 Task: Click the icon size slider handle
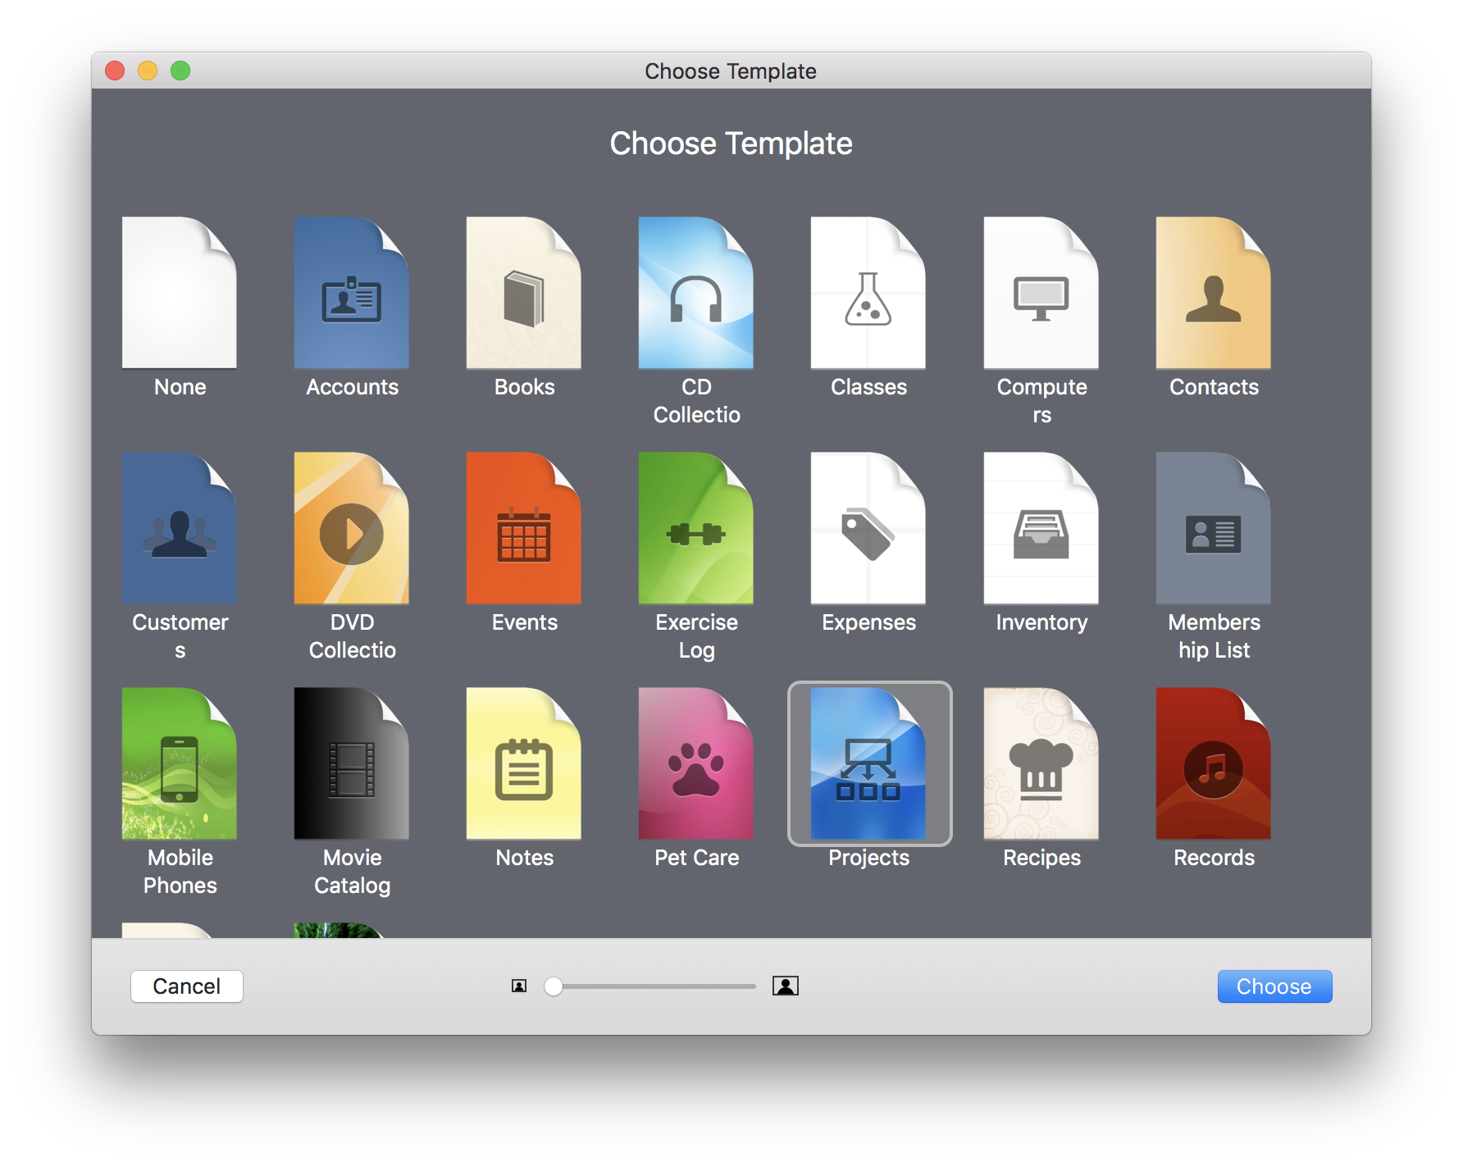coord(554,986)
